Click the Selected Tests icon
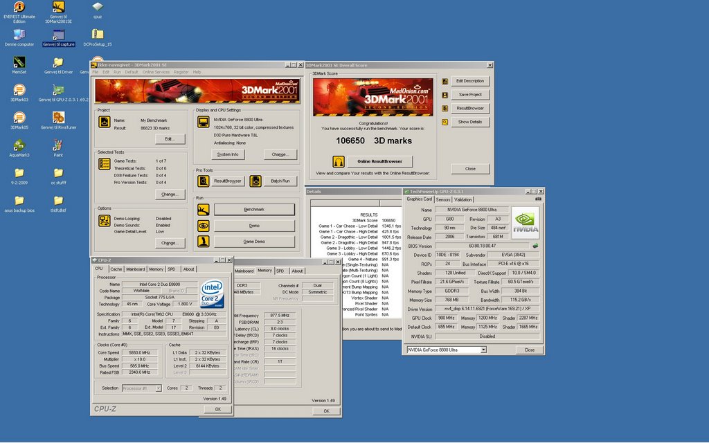Image resolution: width=709 pixels, height=443 pixels. point(105,163)
